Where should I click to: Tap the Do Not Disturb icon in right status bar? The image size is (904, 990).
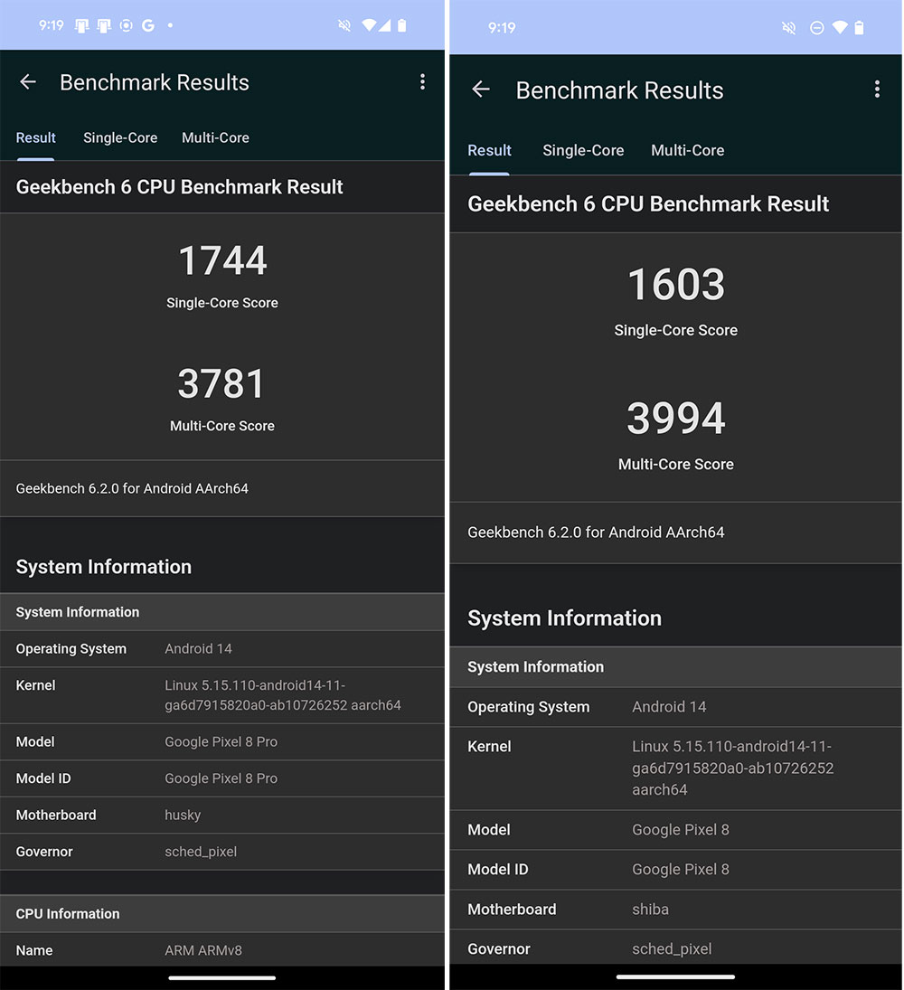tap(816, 28)
